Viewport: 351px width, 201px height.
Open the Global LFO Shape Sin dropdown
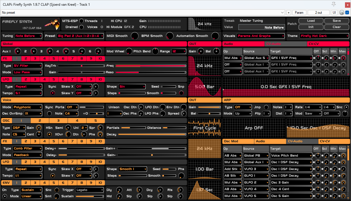tap(132, 86)
